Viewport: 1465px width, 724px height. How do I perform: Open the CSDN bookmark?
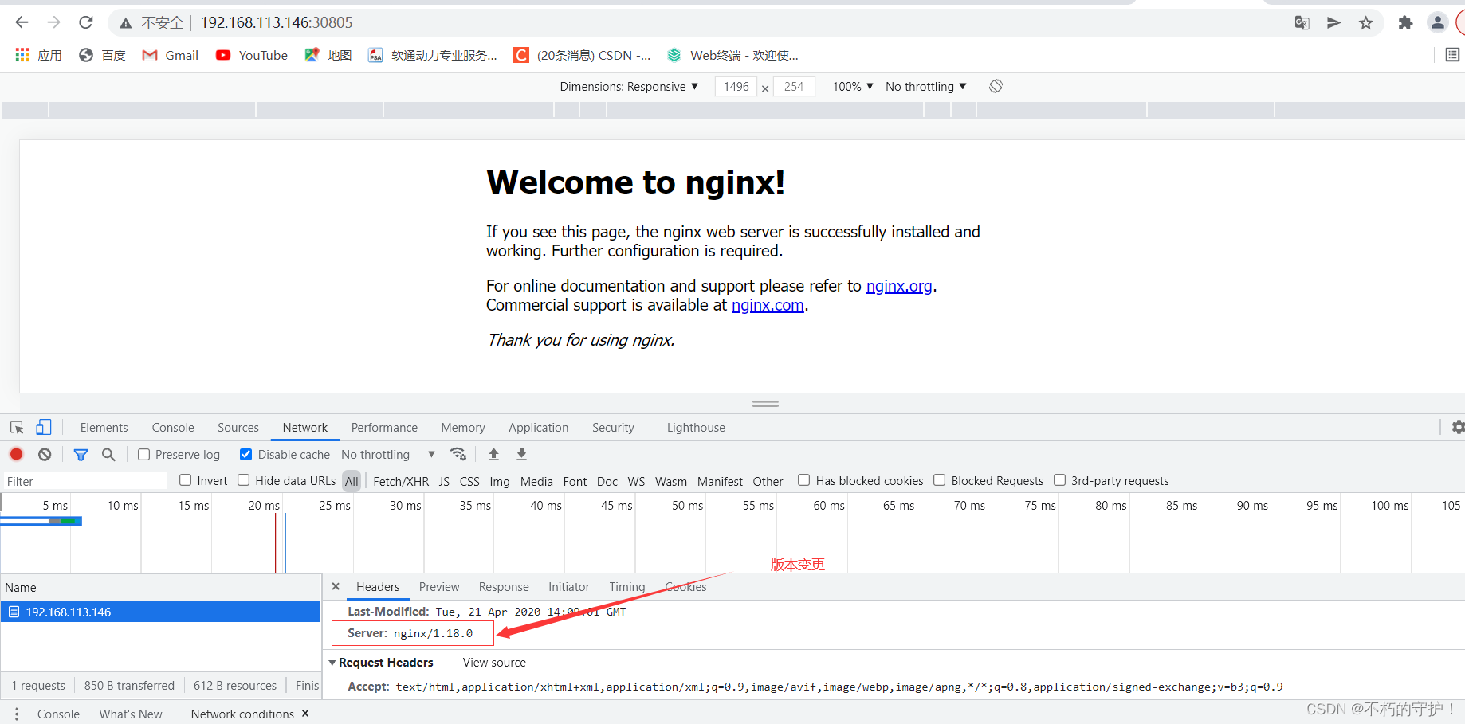click(x=583, y=55)
